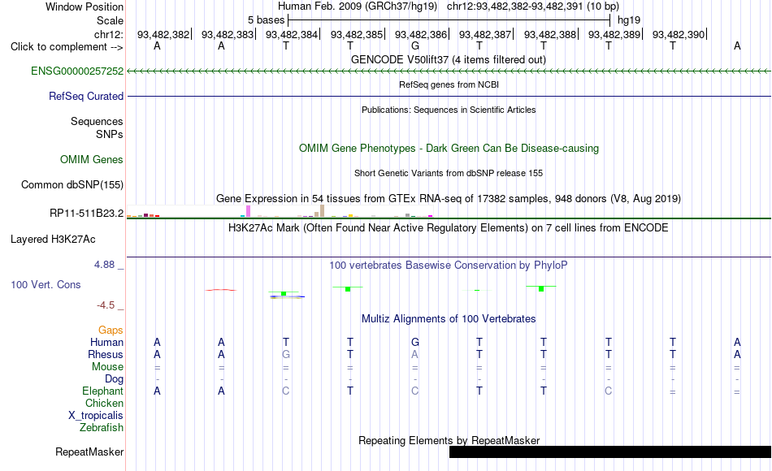Click the -4.5 lower scale value
This screenshot has width=772, height=471.
[x=106, y=305]
